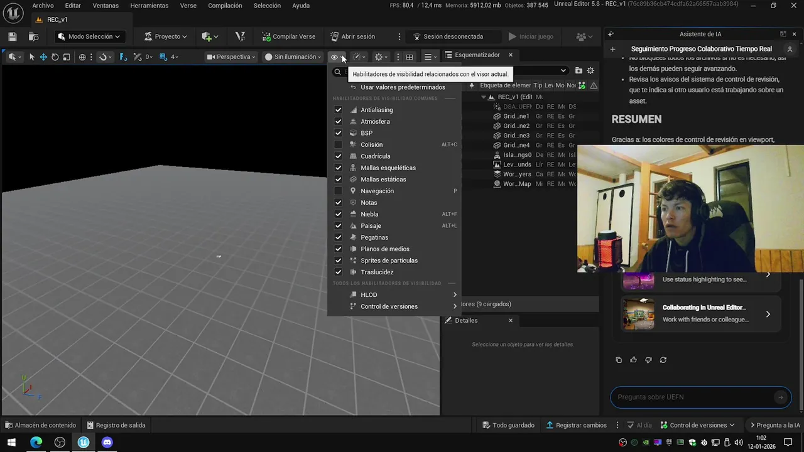Click Registrar cambios button
The width and height of the screenshot is (804, 452).
tap(576, 425)
